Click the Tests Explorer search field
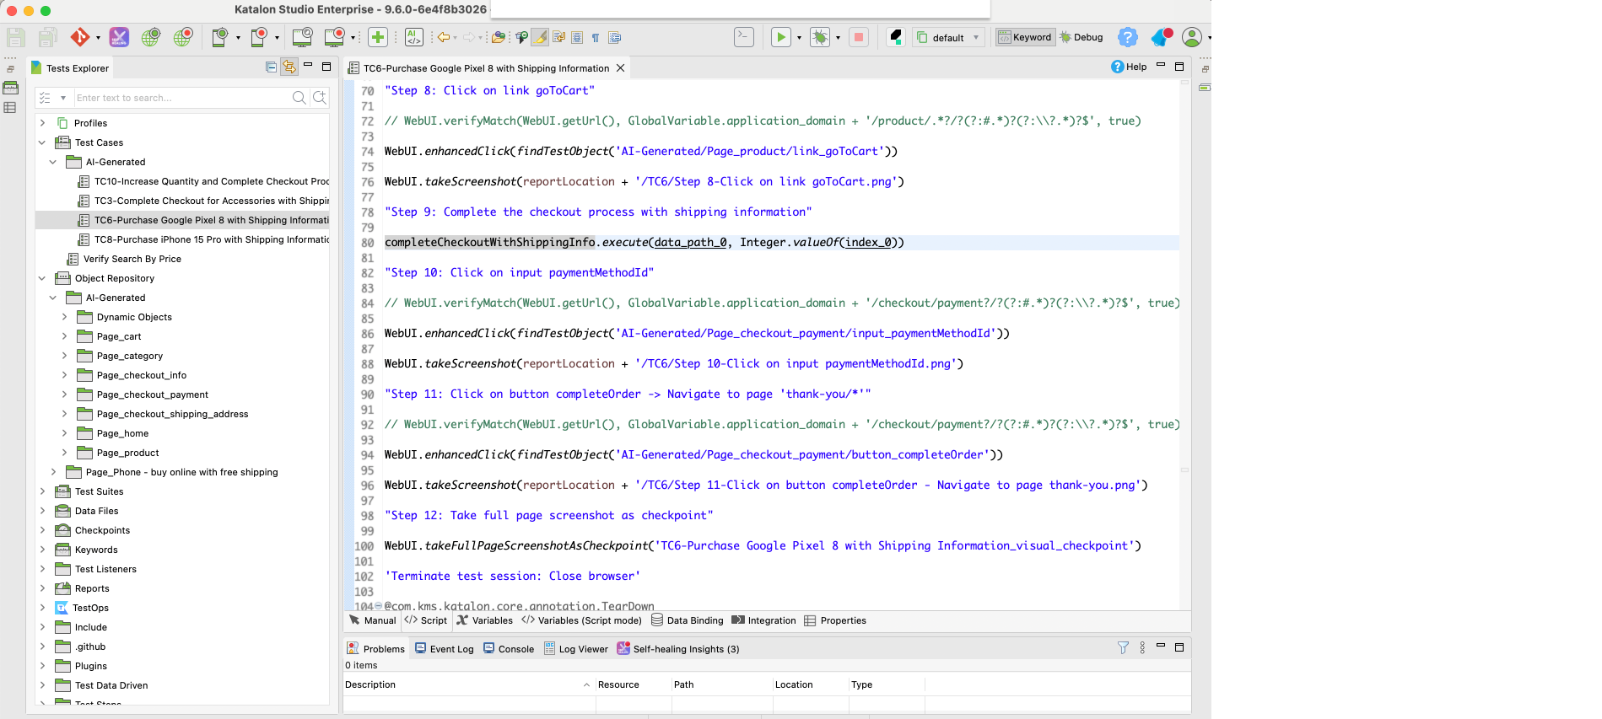Screen dimensions: 1602x719 [x=181, y=98]
